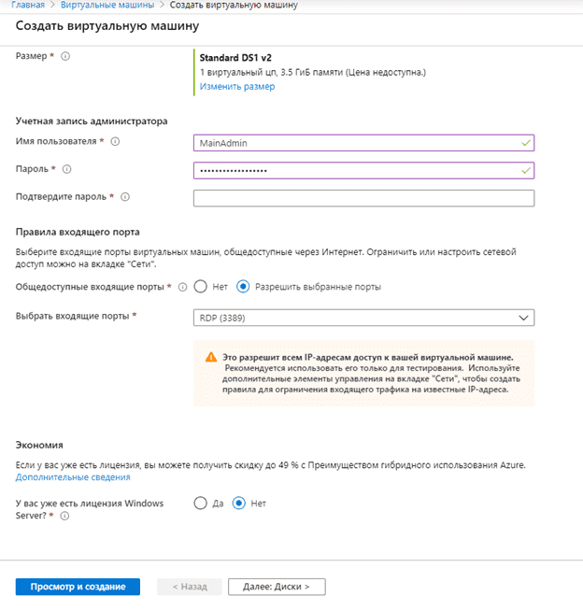Open Дополнительные сведения link
Image resolution: width=583 pixels, height=611 pixels.
click(x=73, y=477)
